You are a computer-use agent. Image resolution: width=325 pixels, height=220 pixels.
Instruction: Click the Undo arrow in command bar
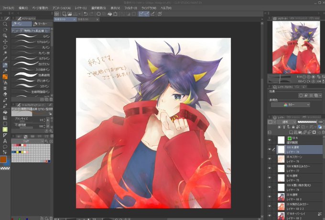[86, 14]
